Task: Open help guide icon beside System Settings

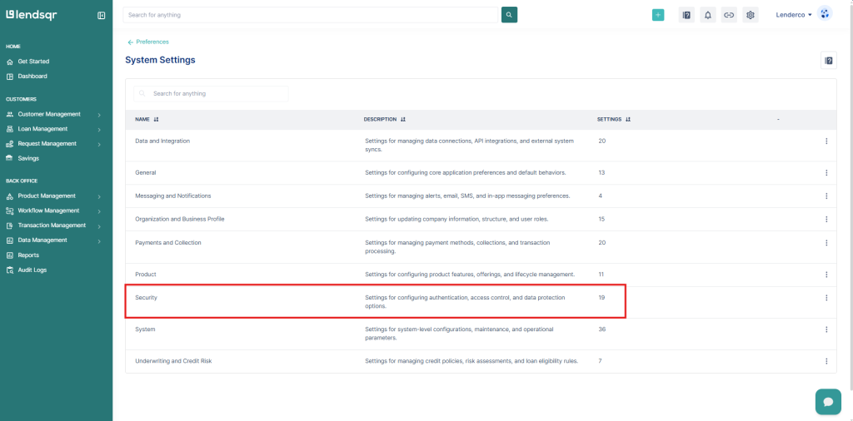Action: 829,60
